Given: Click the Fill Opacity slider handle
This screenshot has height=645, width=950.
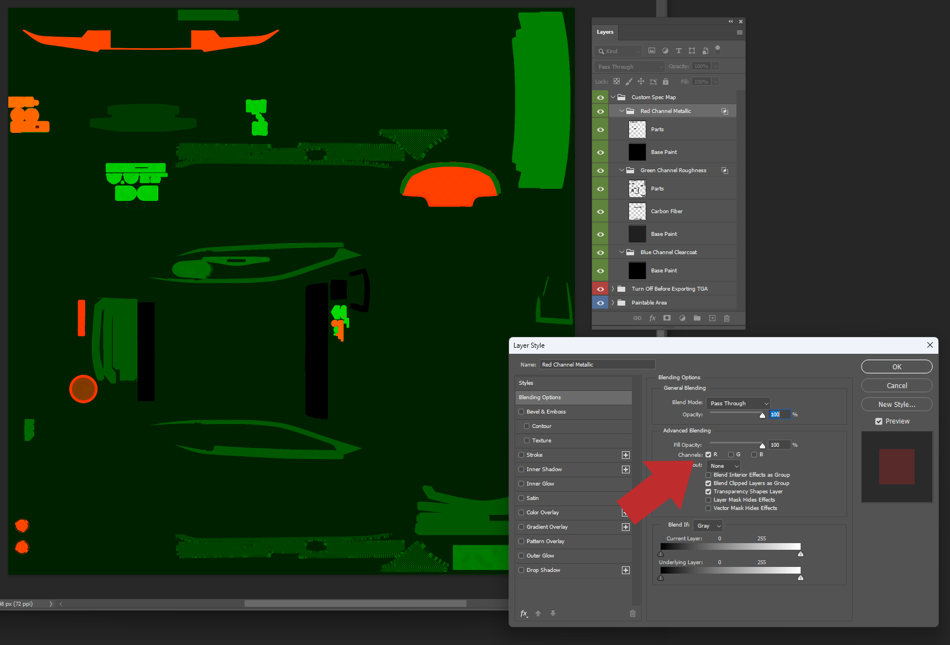Looking at the screenshot, I should pos(762,446).
